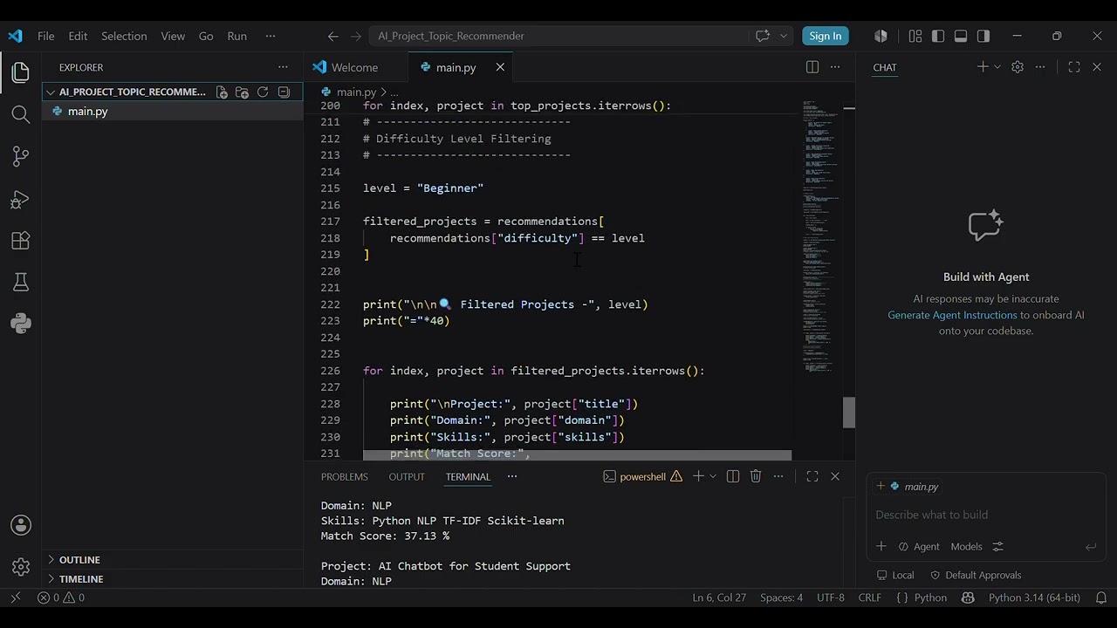Open the Selection menu
Viewport: 1117px width, 628px height.
[x=124, y=36]
